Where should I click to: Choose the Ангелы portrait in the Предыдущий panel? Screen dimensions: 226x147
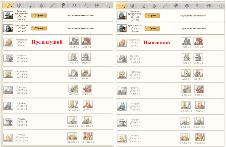pos(8,138)
